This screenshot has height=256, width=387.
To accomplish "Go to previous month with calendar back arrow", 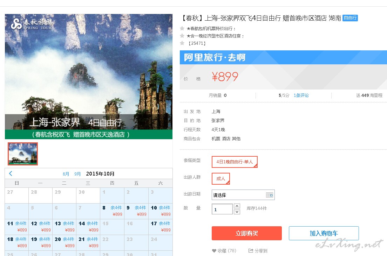I will (11, 173).
